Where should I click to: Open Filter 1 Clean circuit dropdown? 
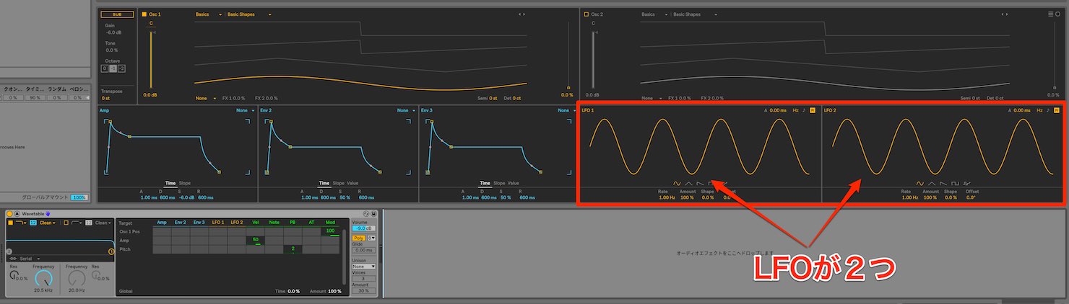pyautogui.click(x=48, y=223)
